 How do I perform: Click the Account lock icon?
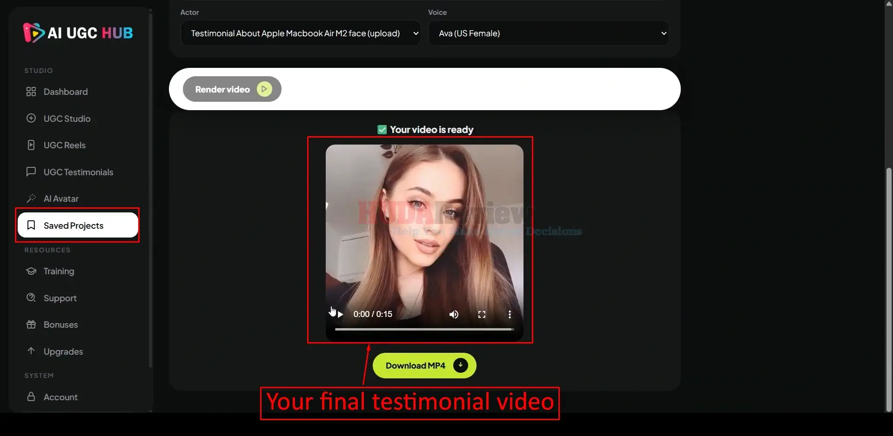pos(31,396)
